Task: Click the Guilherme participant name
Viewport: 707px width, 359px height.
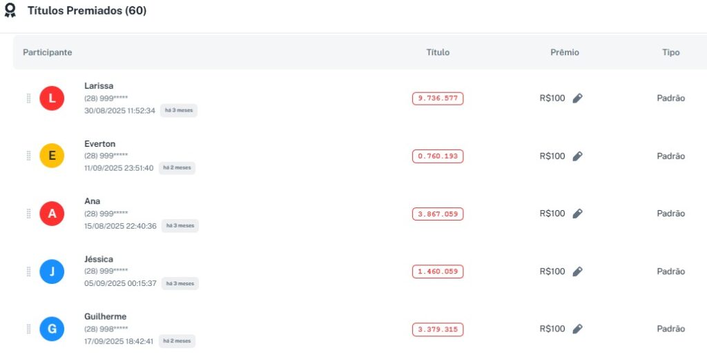Action: 105,316
